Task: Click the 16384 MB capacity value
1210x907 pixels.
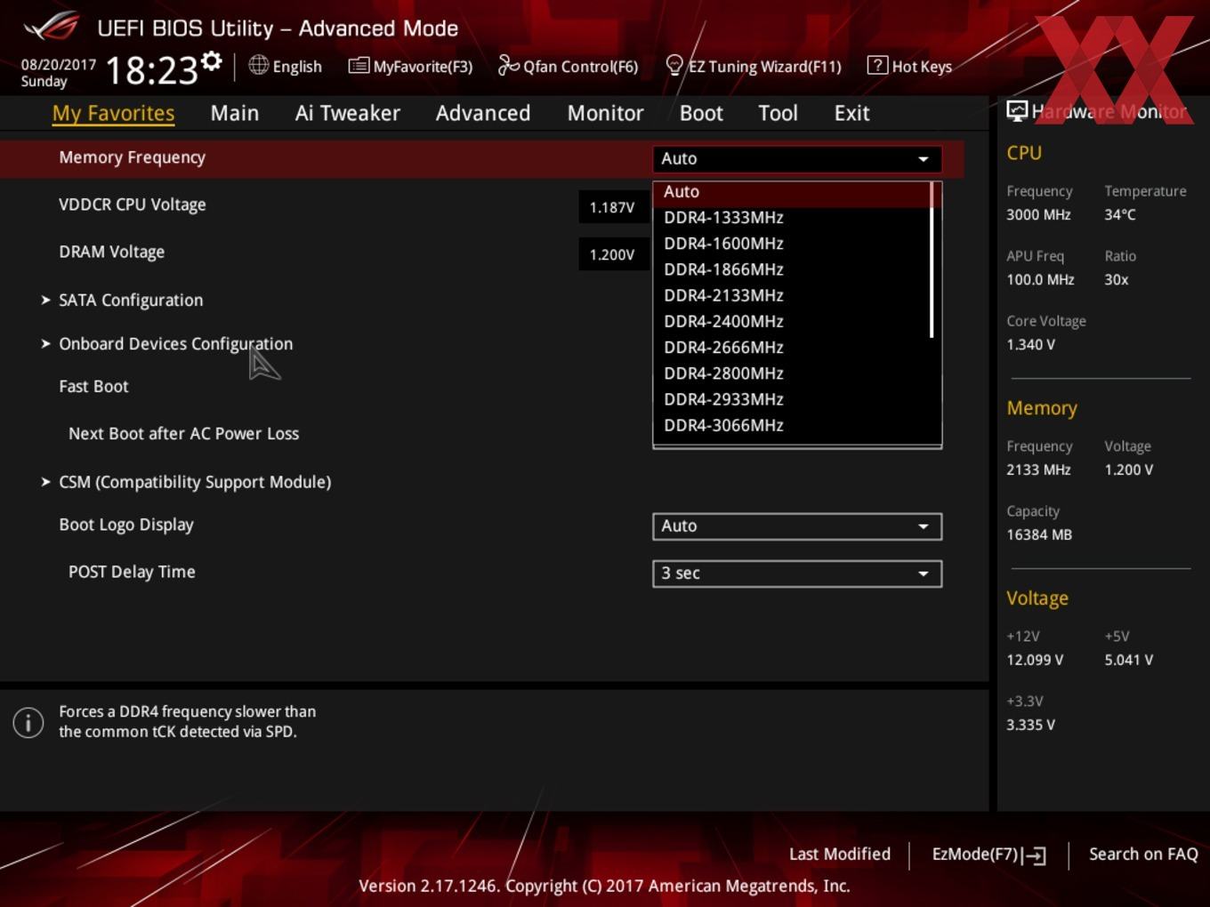Action: click(1039, 535)
